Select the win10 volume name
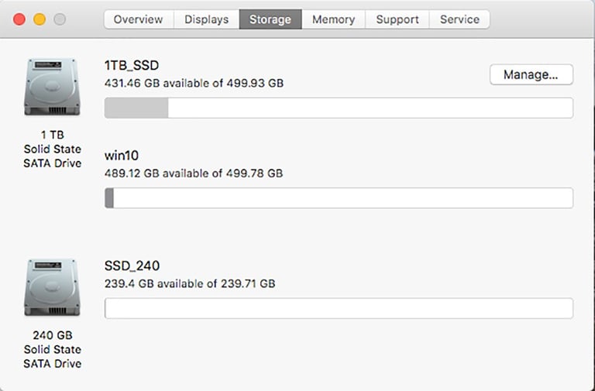 tap(122, 156)
